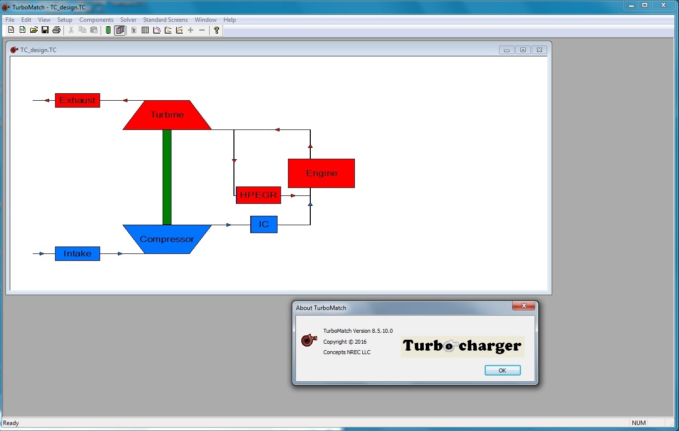
Task: Click the Ready status bar text
Action: point(11,423)
